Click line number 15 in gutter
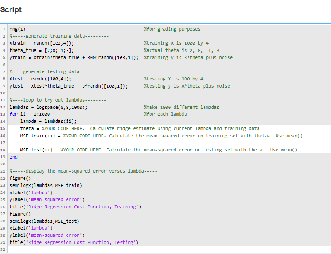 coord(3,128)
